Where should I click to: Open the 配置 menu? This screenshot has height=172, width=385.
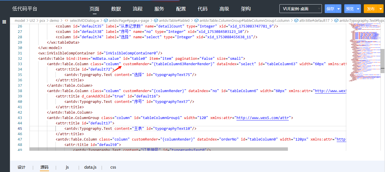181,9
